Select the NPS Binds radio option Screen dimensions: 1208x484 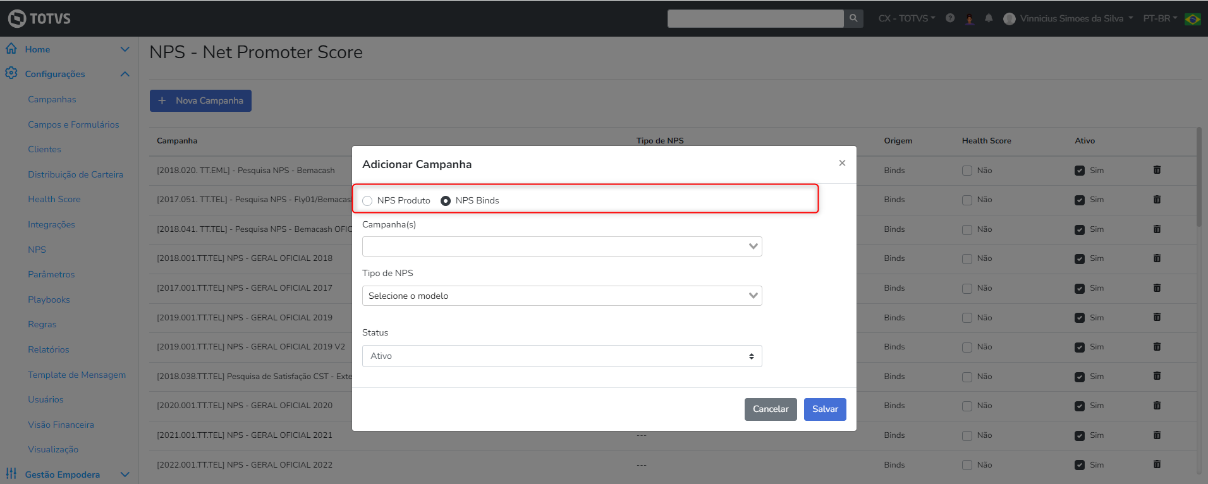click(446, 201)
